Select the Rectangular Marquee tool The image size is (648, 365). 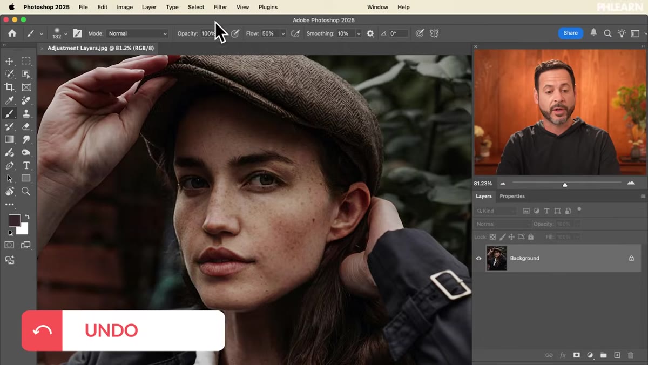coord(26,62)
